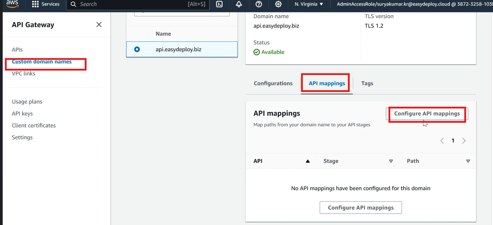493x225 pixels.
Task: Click the bottom Configure API mappings button
Action: [x=361, y=208]
